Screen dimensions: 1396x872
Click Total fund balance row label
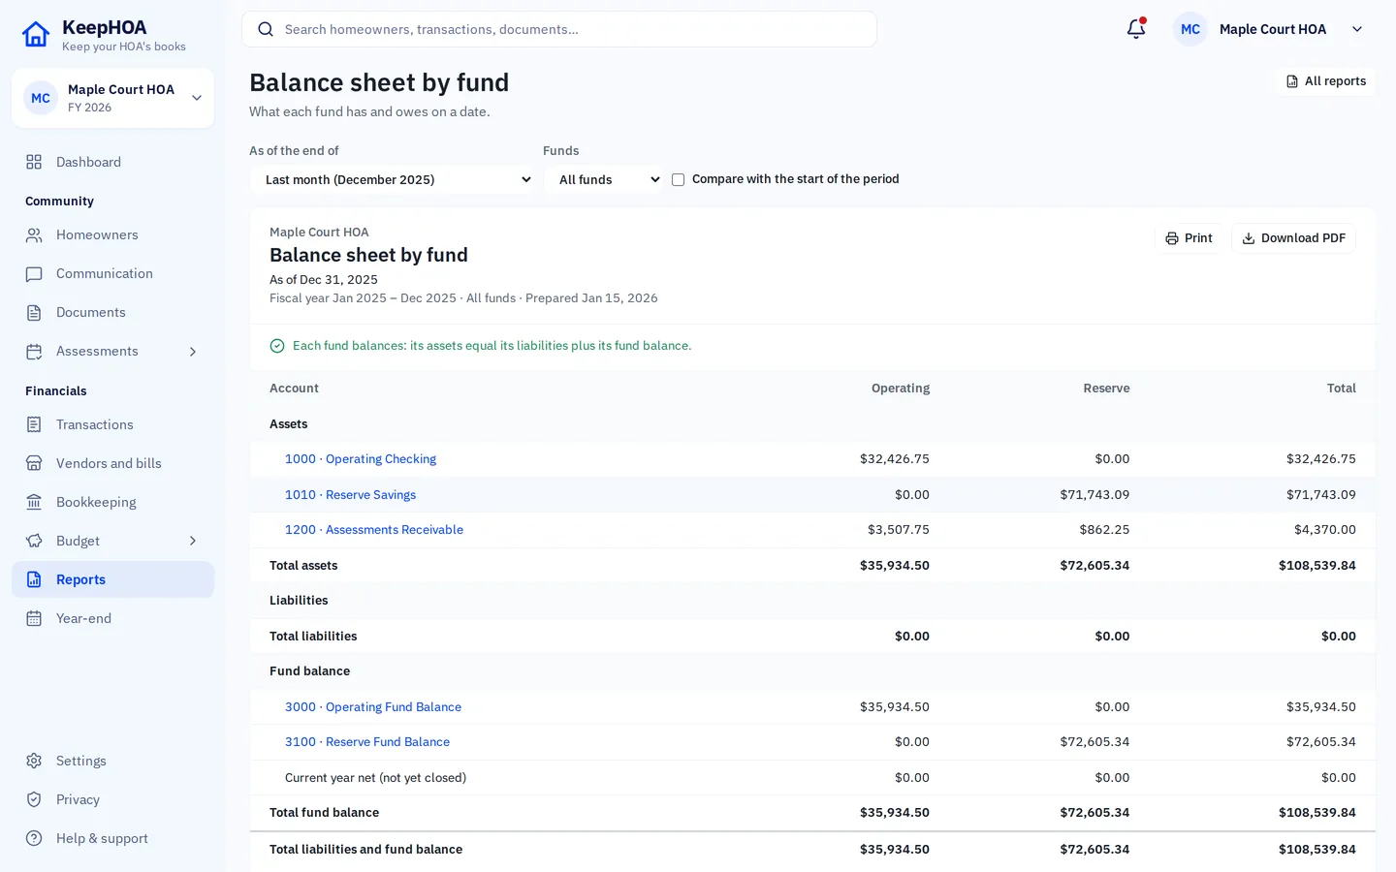(x=324, y=813)
